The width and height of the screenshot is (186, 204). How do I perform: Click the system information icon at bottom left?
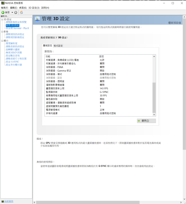tap(3, 201)
